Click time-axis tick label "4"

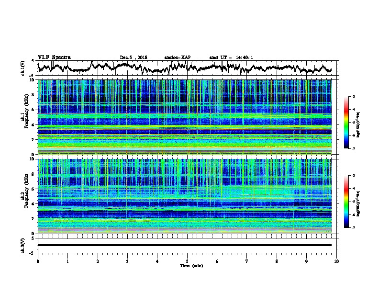[157, 261]
